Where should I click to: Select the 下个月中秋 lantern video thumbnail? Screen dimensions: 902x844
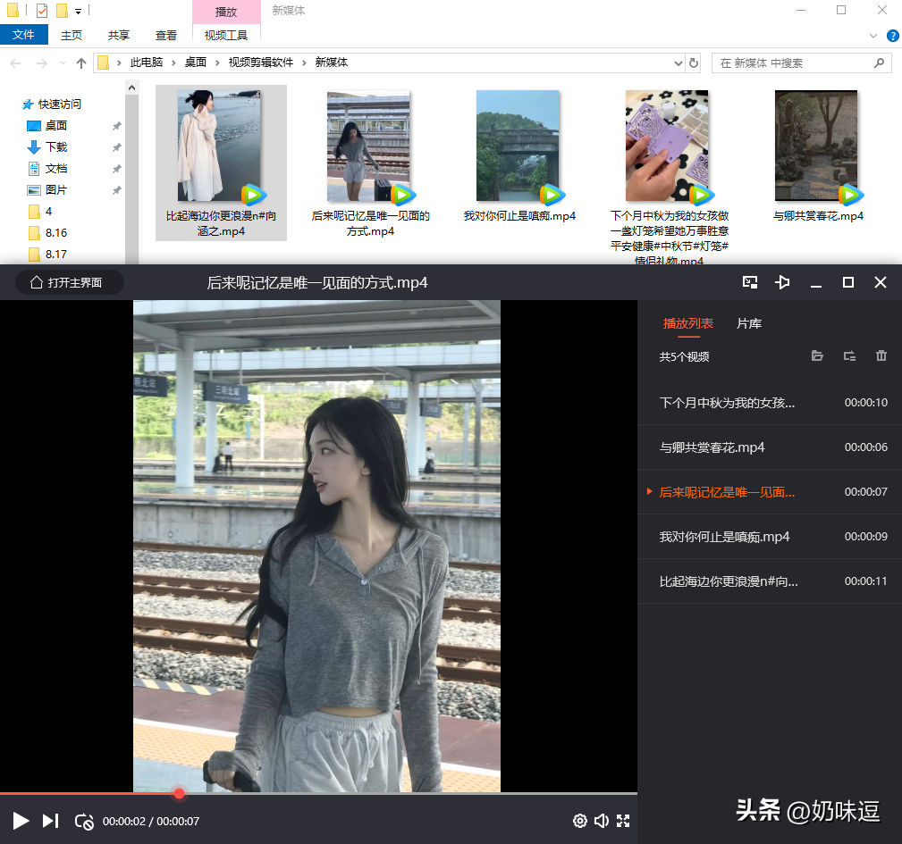[668, 146]
